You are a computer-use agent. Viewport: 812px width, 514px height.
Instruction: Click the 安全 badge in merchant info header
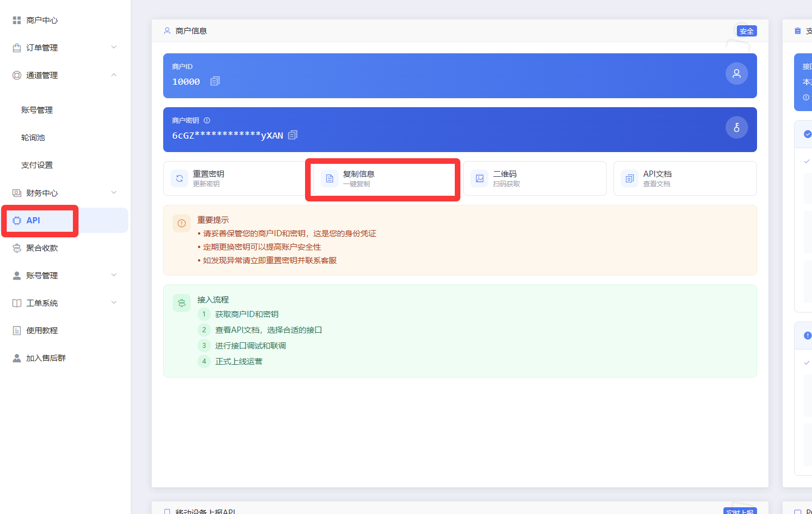tap(746, 31)
